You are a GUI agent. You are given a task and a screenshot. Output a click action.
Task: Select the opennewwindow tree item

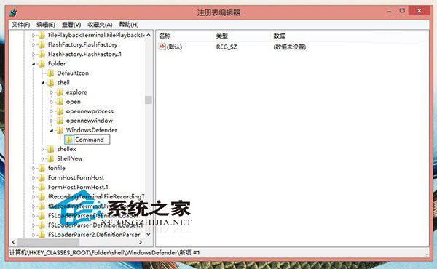coord(90,121)
